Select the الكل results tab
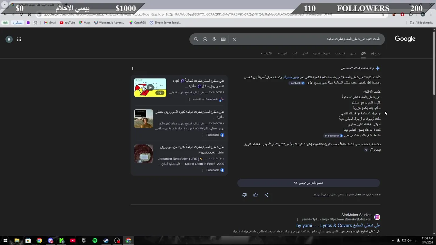Image resolution: width=436 pixels, height=245 pixels. click(x=363, y=53)
